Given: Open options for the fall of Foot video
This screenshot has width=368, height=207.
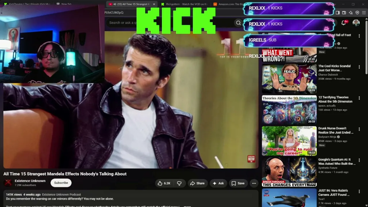Looking at the screenshot, I should click(x=359, y=36).
